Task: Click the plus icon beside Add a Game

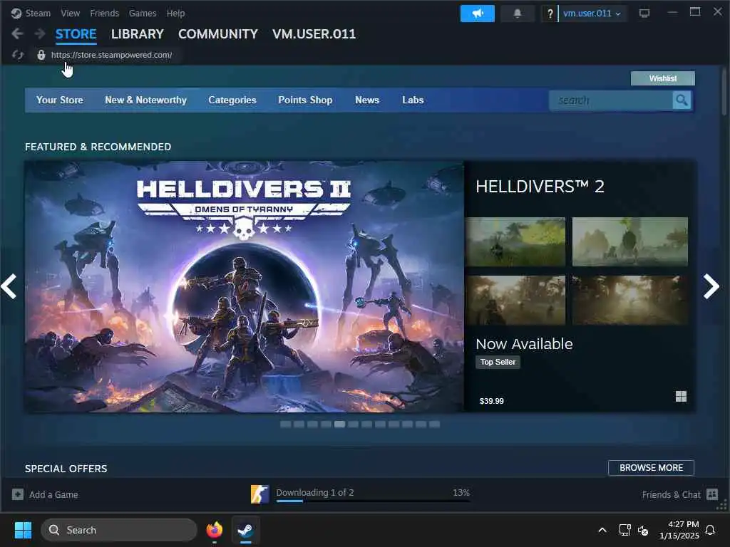Action: pos(18,494)
